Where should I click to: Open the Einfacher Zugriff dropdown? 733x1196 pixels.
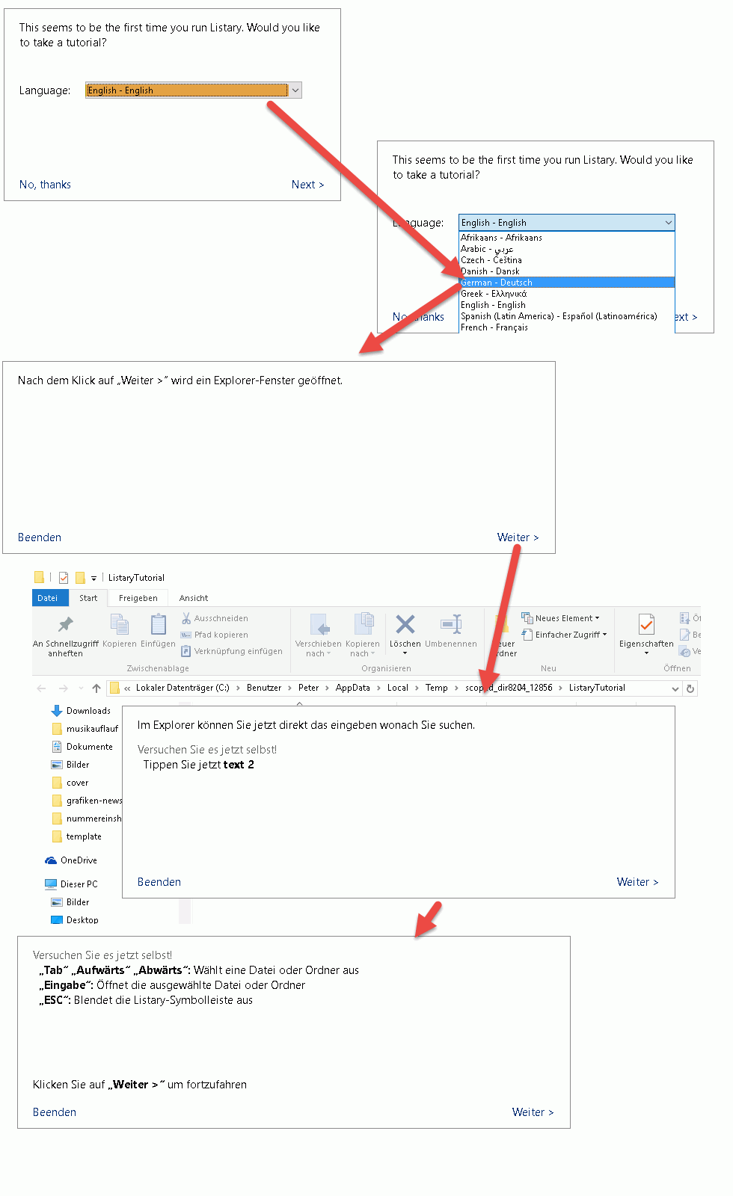click(x=565, y=635)
